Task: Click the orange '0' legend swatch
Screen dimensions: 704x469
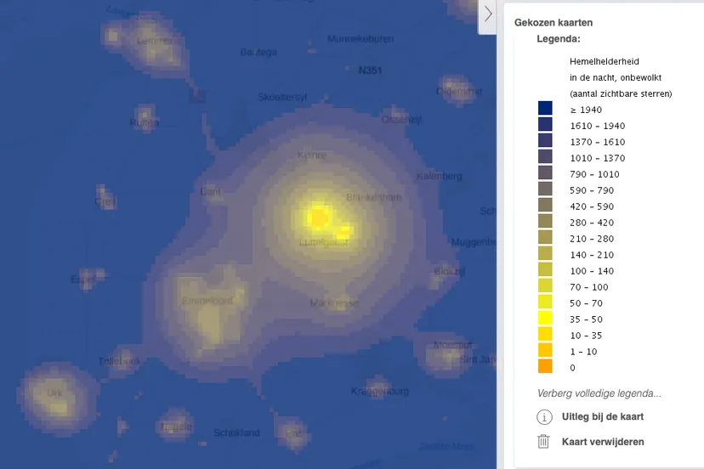Action: [x=545, y=367]
